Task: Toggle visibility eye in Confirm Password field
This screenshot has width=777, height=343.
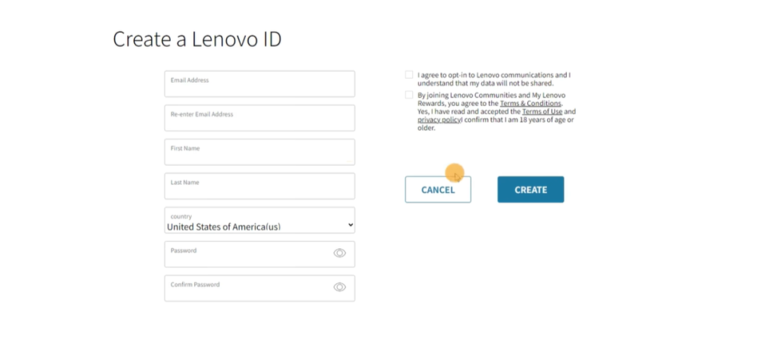Action: point(339,287)
